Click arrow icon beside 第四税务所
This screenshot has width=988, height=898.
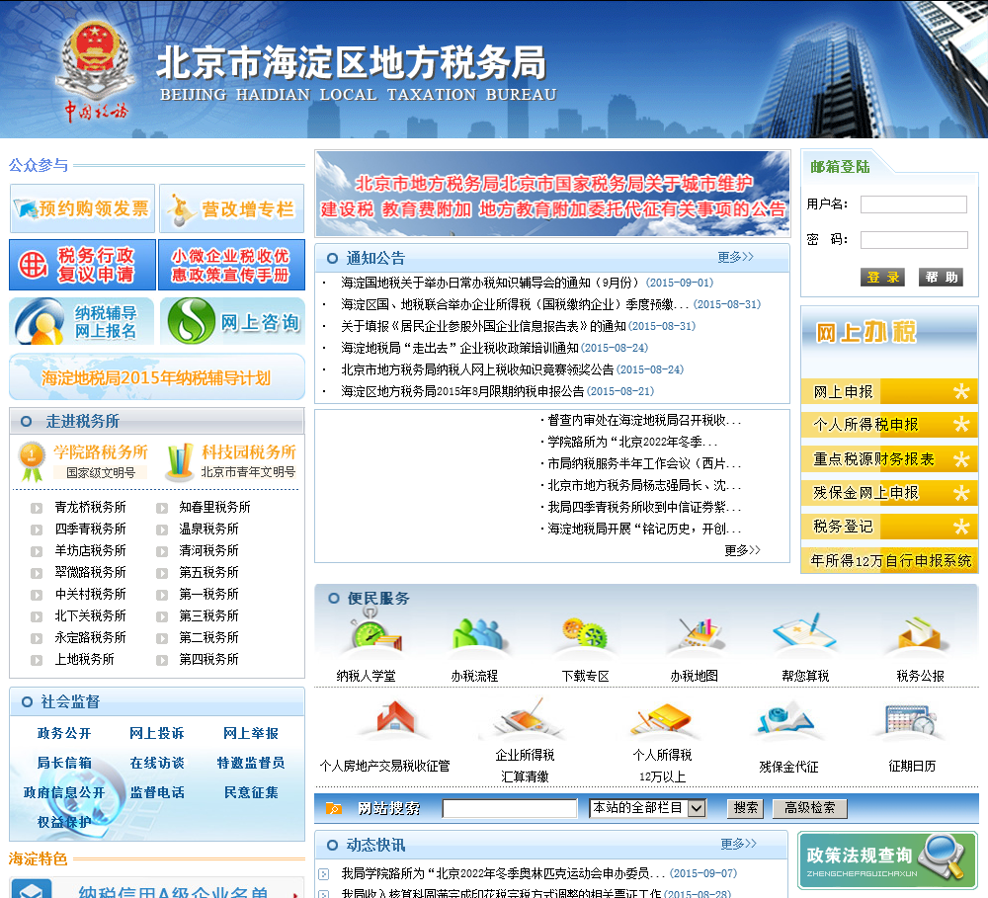[162, 661]
